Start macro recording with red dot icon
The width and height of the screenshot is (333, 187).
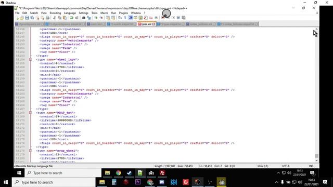coord(163,18)
